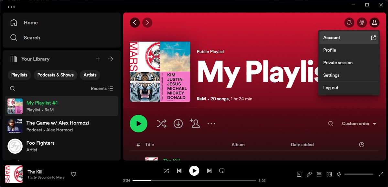
Task: Like The Kill with heart icon
Action: (73, 174)
